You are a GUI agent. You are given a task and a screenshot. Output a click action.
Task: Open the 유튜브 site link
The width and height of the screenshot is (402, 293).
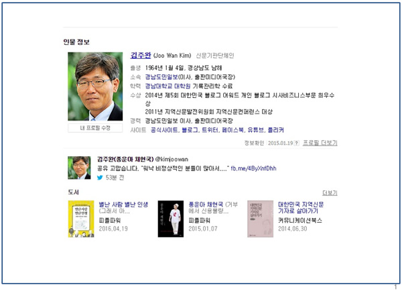click(x=255, y=130)
